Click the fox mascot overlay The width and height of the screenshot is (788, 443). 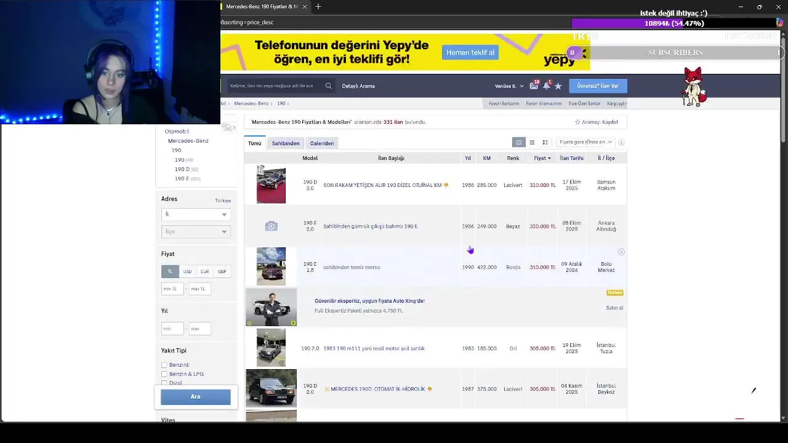coord(694,87)
